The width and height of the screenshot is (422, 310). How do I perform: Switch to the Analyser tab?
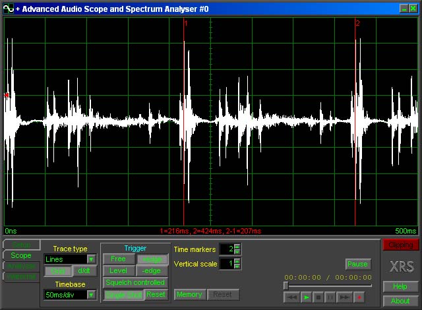pos(22,266)
